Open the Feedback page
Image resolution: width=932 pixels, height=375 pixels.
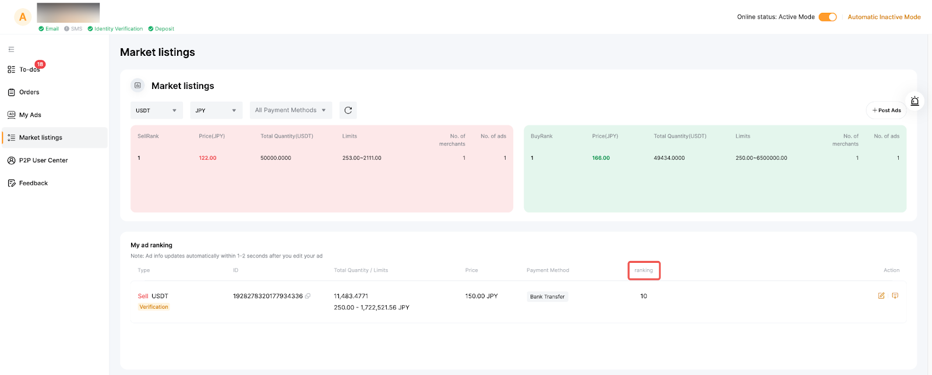(33, 183)
